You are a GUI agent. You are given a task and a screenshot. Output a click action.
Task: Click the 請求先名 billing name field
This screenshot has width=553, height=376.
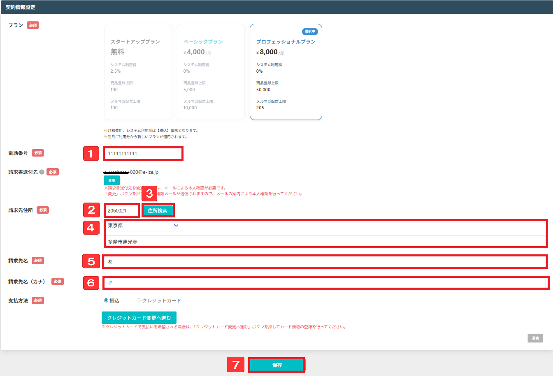pos(325,261)
